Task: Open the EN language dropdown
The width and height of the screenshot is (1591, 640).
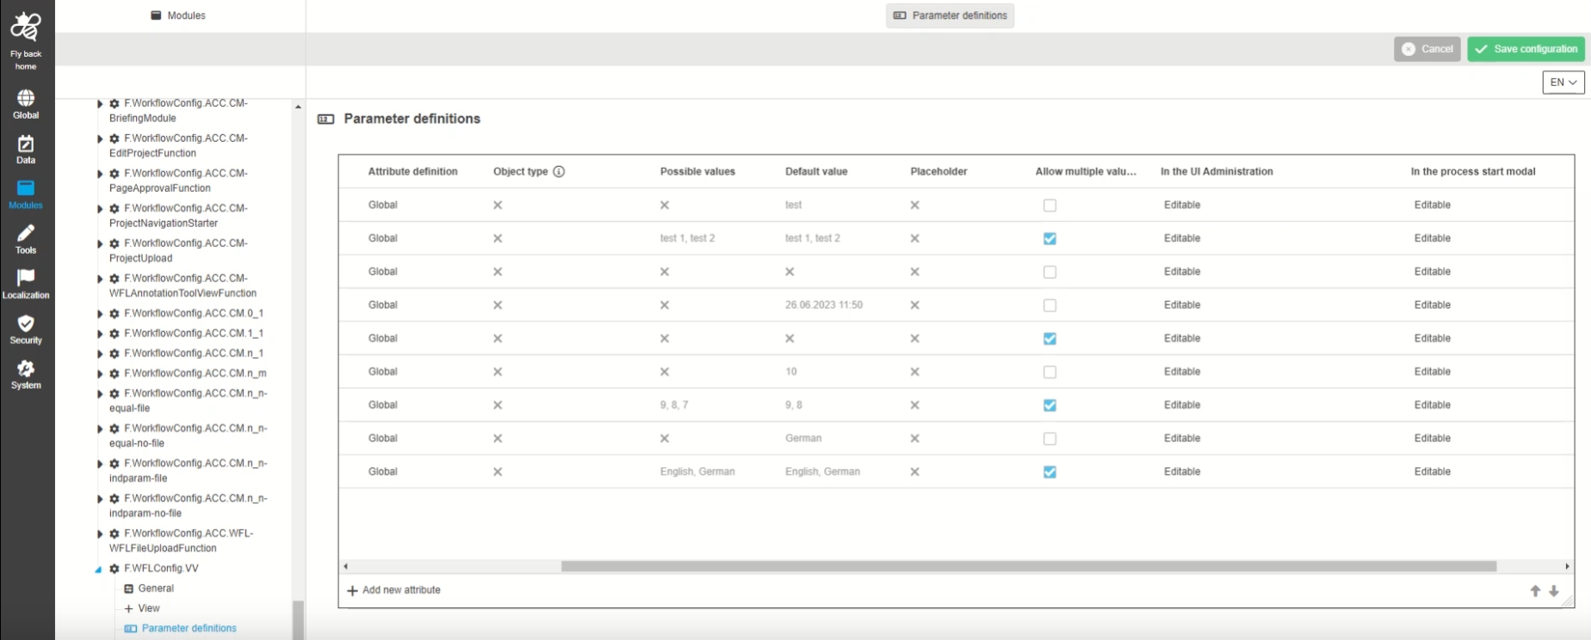Action: pyautogui.click(x=1563, y=83)
